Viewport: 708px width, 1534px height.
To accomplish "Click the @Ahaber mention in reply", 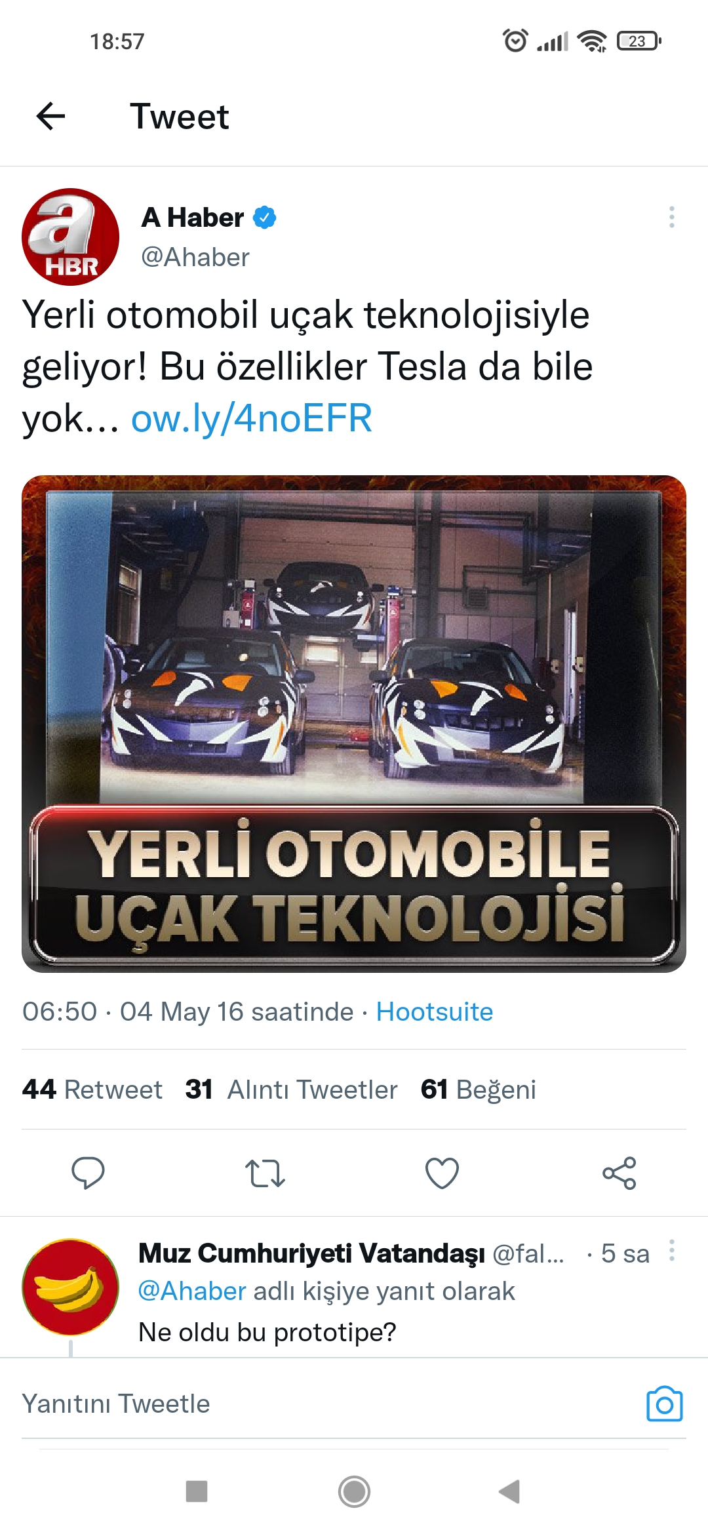I will [192, 1291].
